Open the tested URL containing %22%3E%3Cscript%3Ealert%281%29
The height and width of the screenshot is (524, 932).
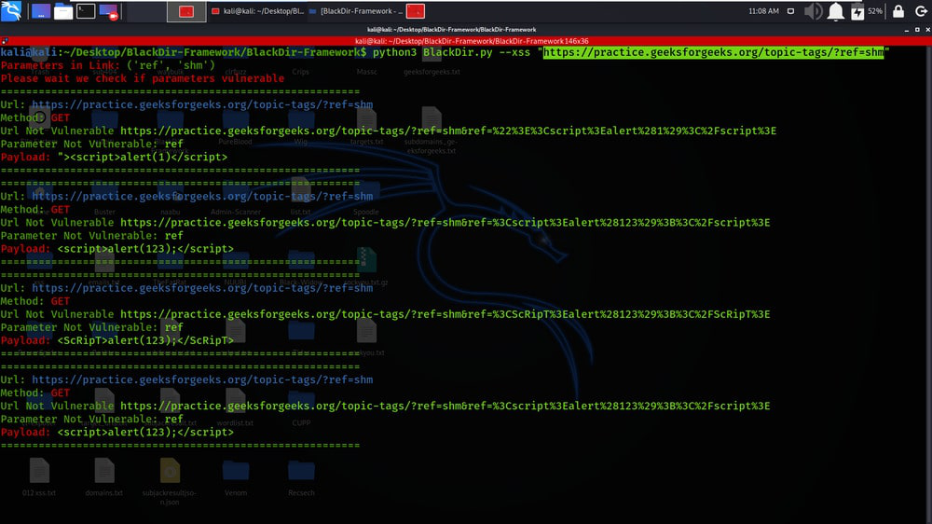click(448, 131)
